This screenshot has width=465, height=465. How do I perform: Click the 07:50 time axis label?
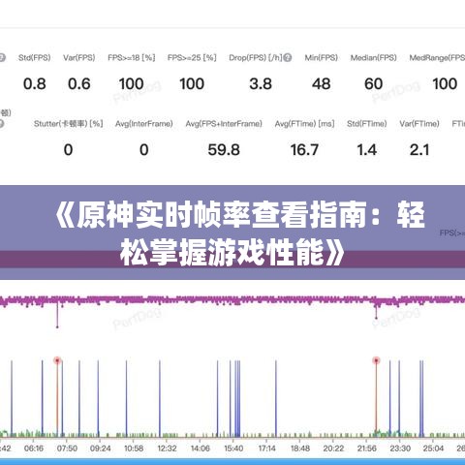67,449
